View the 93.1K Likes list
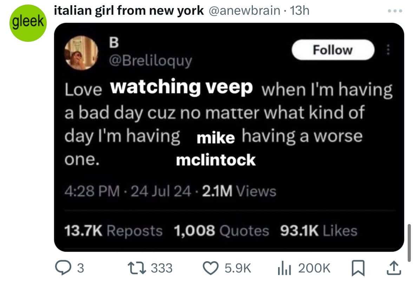Screen dimensions: 414x283 (x=319, y=230)
